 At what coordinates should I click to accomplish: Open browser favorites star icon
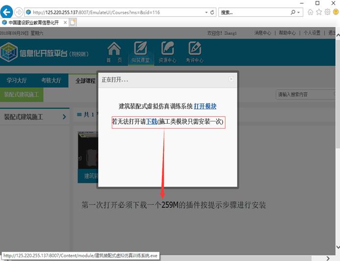point(318,12)
